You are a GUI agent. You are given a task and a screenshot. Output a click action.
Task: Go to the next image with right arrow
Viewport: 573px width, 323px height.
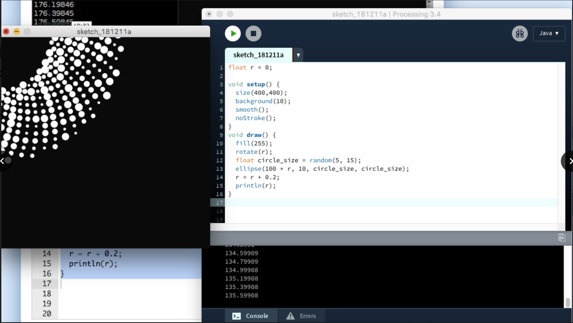coord(568,161)
